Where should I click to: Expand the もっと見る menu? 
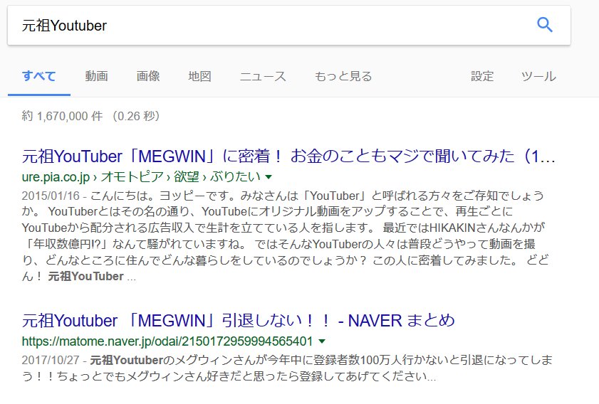[x=343, y=76]
